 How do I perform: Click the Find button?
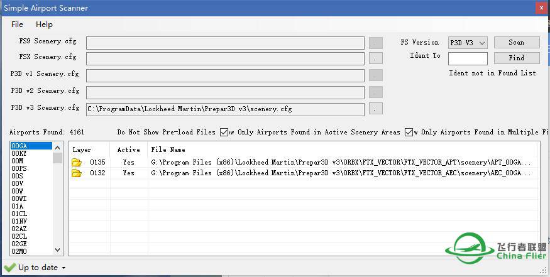(x=517, y=58)
